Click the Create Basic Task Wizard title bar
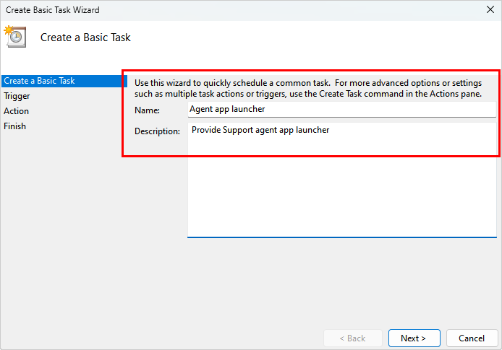 click(x=217, y=10)
